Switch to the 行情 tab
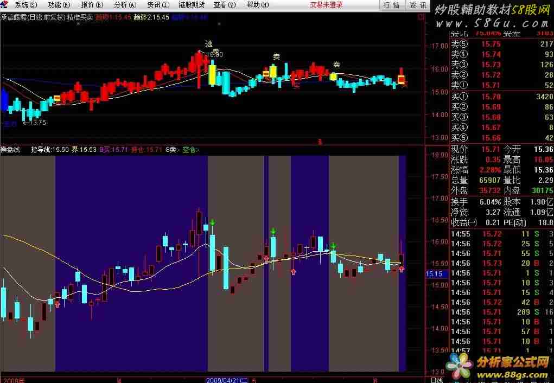Screen dimensions: 554x383 (x=391, y=5)
